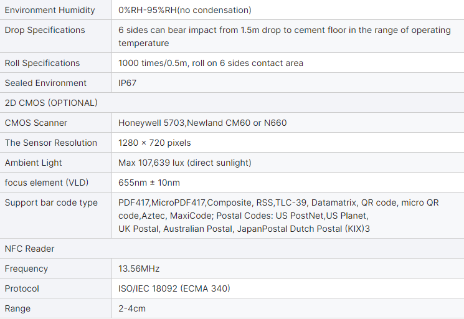Click the 2D CMOS (OPTIONAL) section header
The height and width of the screenshot is (319, 464).
pos(51,103)
